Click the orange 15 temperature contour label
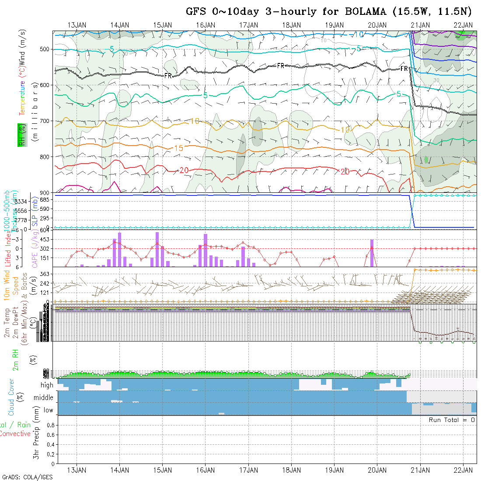The width and height of the screenshot is (481, 481). 178,148
